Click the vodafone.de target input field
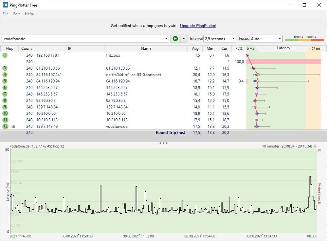 [83, 39]
